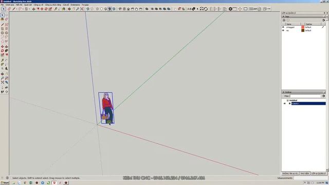Select the Tape Measure tool in left toolbar
Viewport: 329px width, 185px height.
tap(2, 60)
